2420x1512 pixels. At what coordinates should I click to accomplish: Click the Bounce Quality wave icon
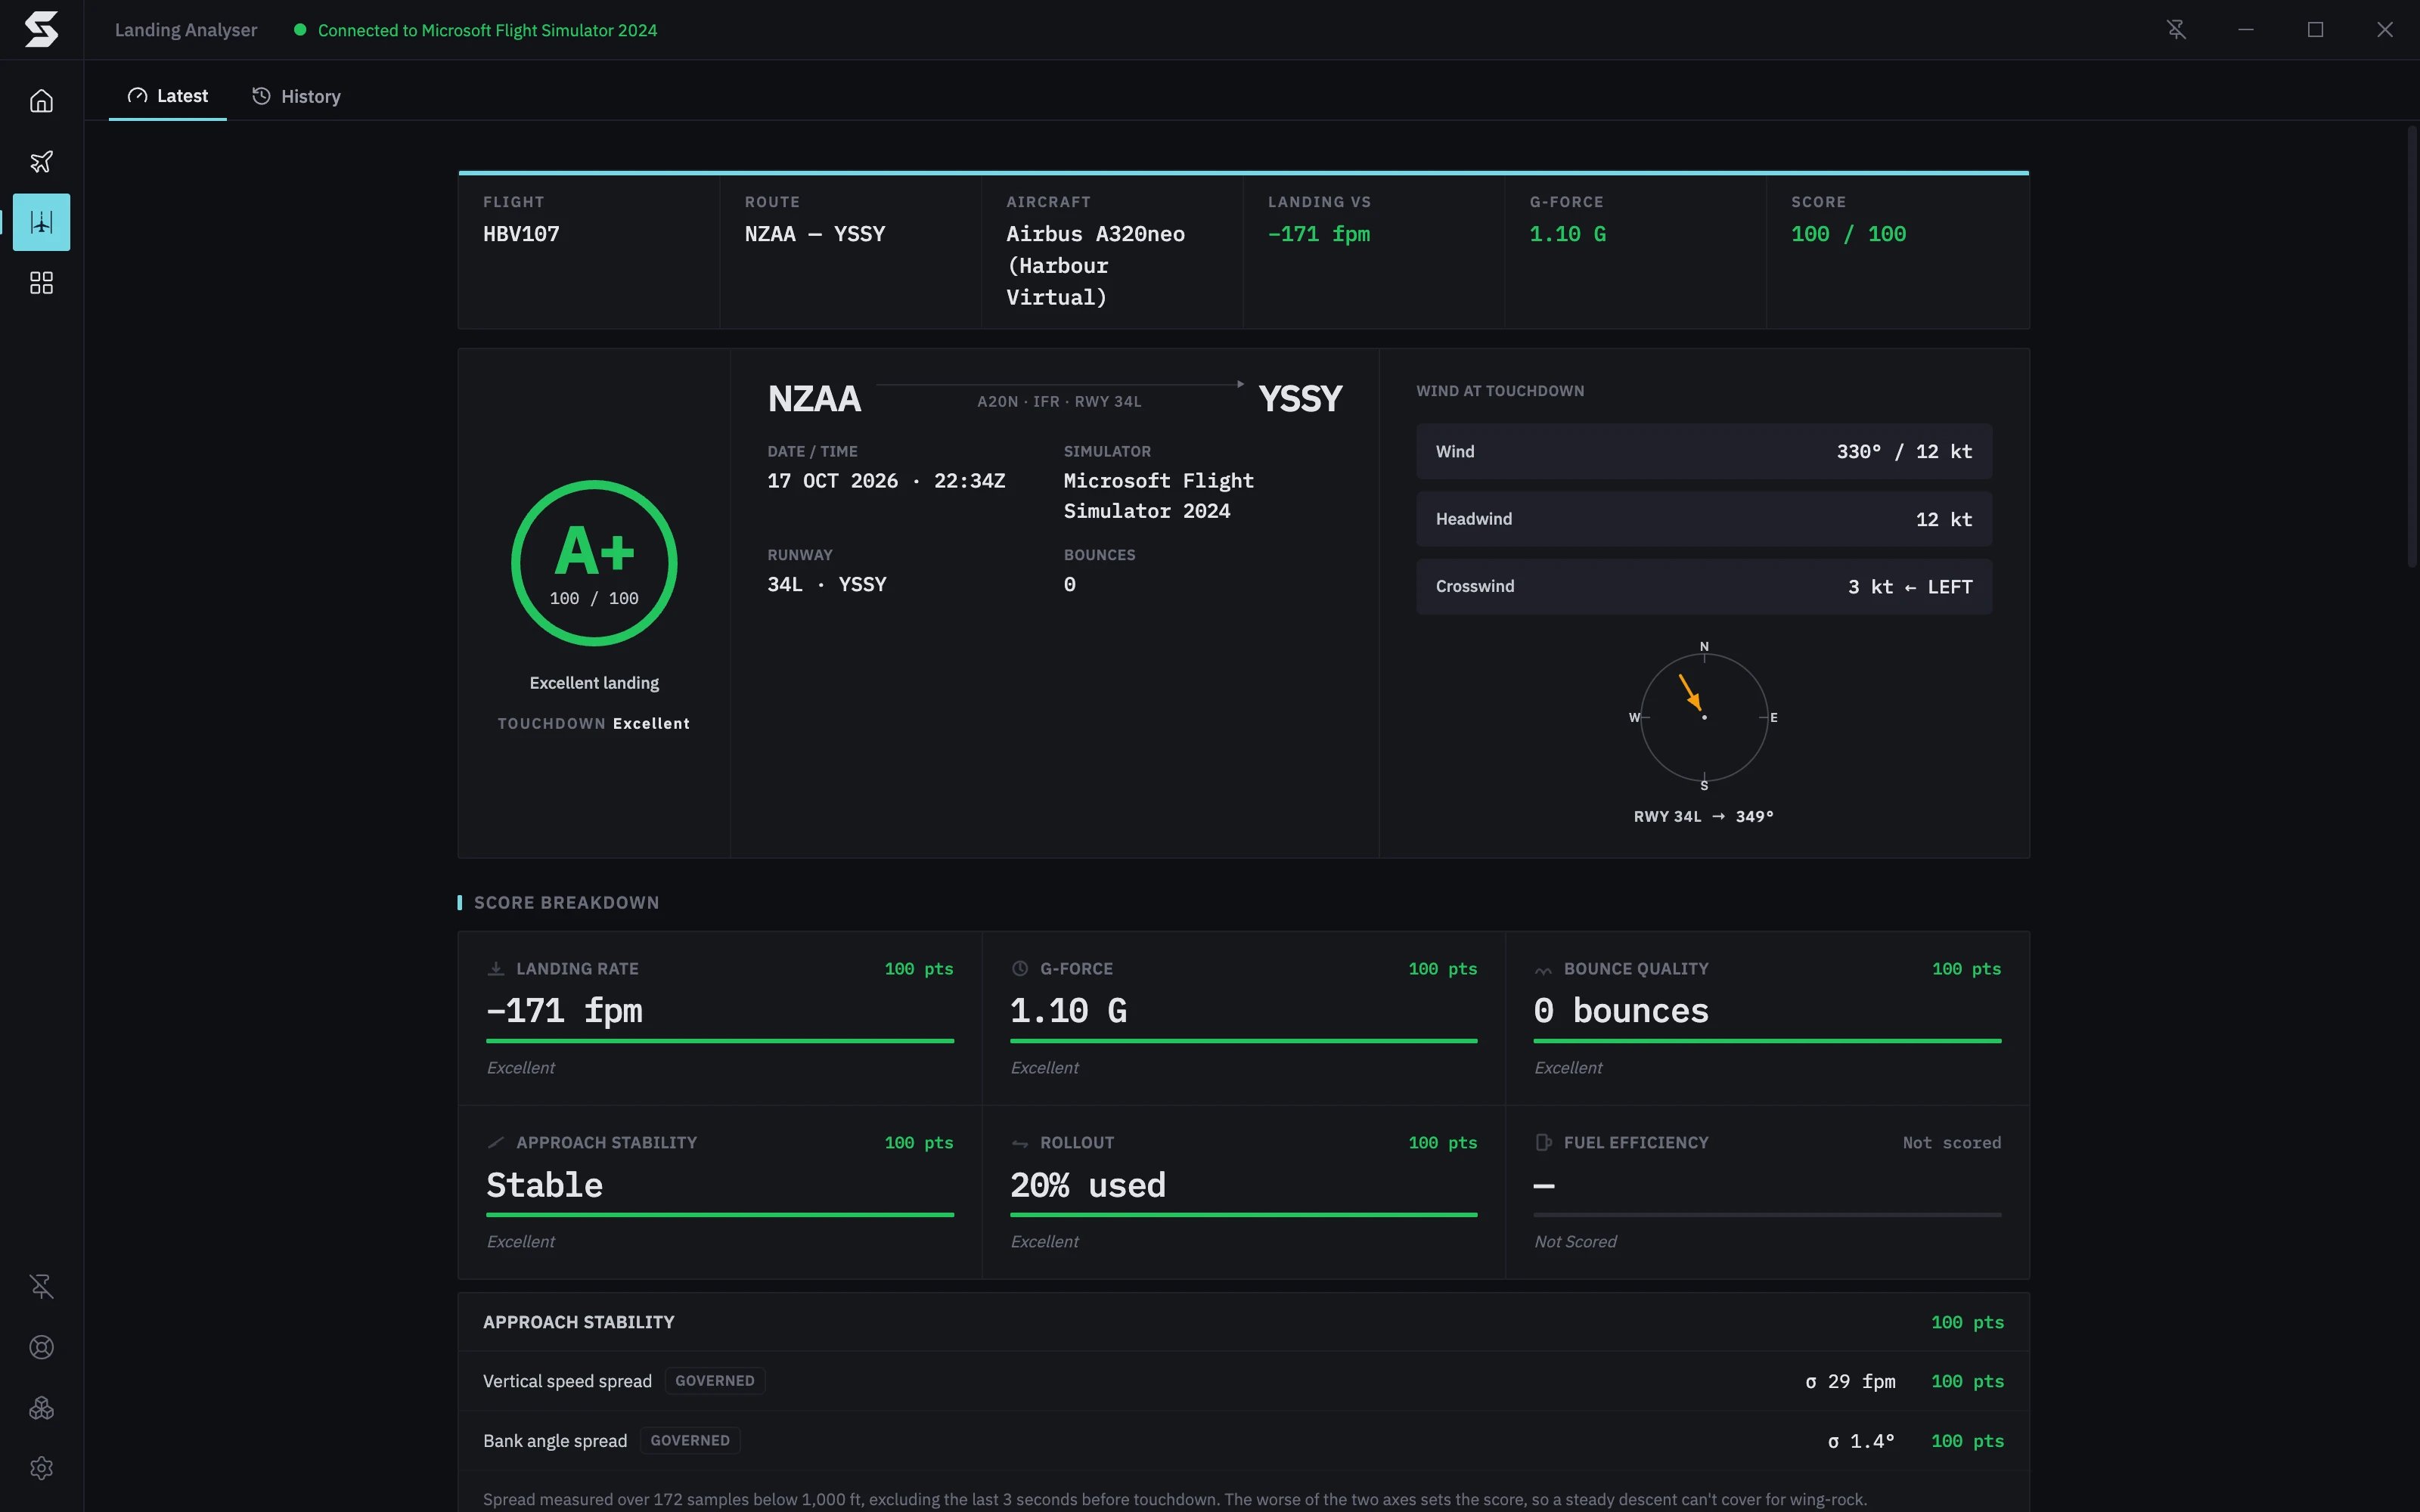[1543, 969]
